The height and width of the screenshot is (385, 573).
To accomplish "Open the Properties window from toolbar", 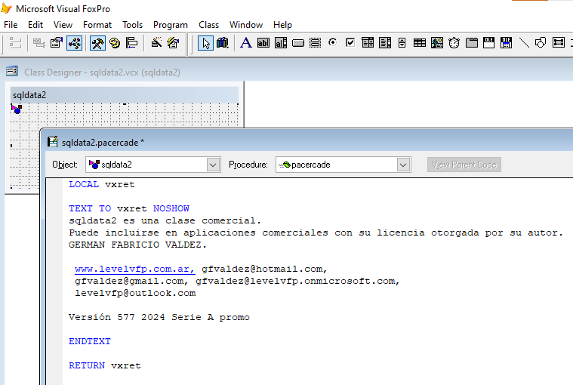I will tap(57, 43).
